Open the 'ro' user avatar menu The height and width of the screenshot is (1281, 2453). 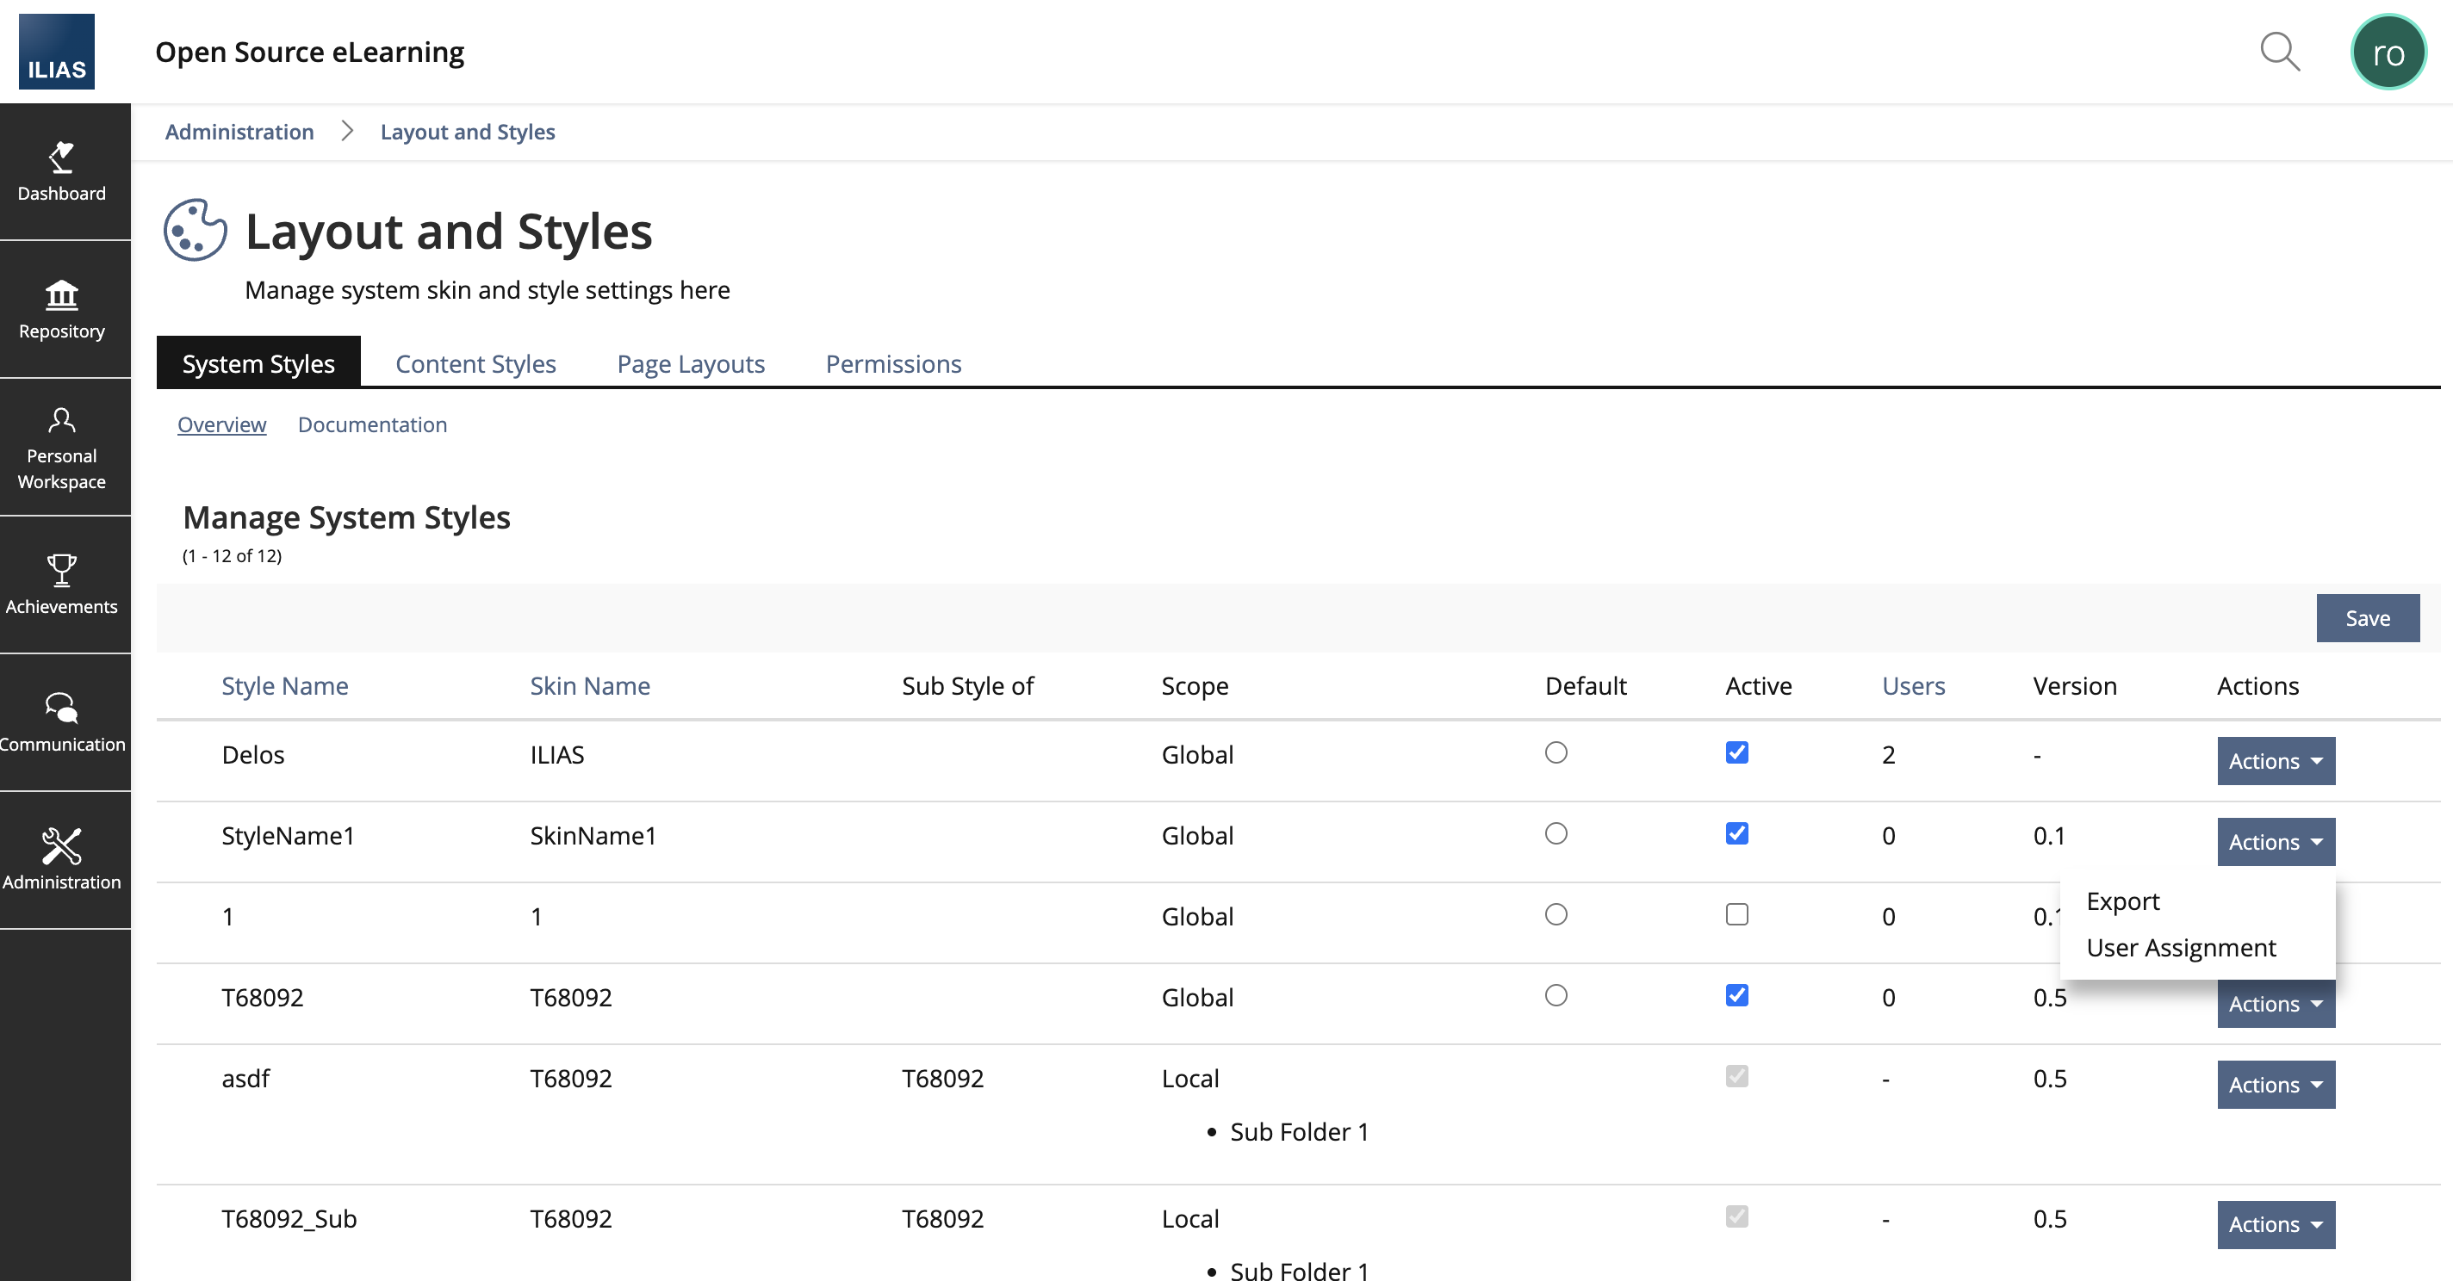(x=2387, y=53)
